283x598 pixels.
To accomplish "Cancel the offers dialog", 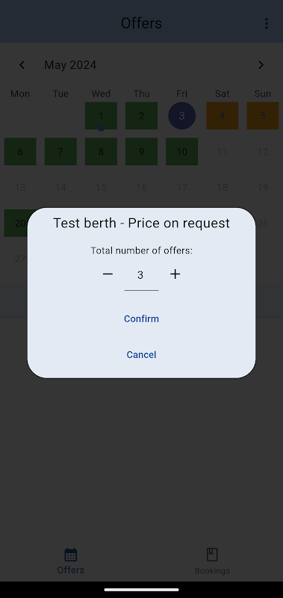I will (141, 354).
